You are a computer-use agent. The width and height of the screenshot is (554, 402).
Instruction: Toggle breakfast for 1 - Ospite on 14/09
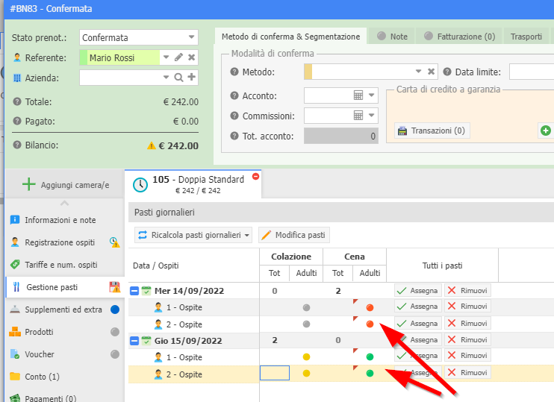[306, 307]
